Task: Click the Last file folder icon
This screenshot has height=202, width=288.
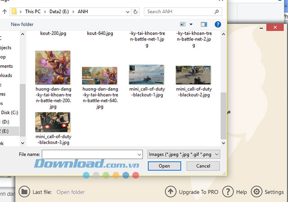Action: pyautogui.click(x=24, y=192)
